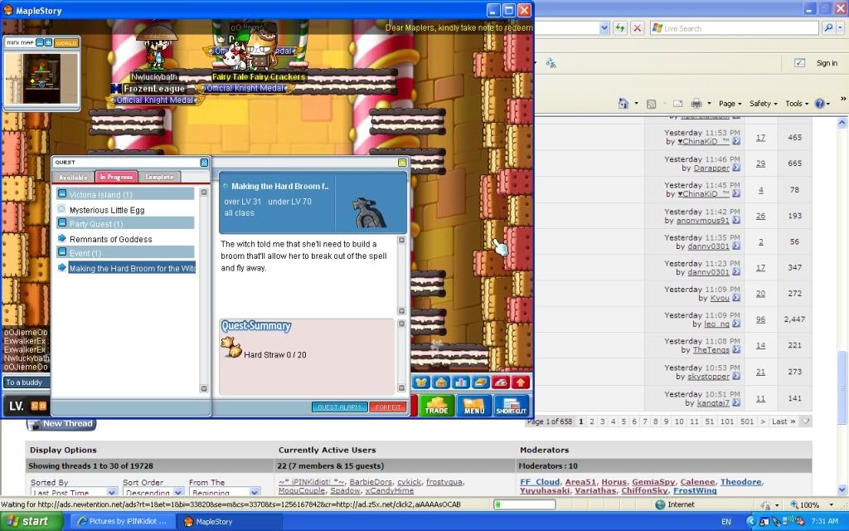The height and width of the screenshot is (531, 849).
Task: Collapse the Party Quest group
Action: pos(62,223)
